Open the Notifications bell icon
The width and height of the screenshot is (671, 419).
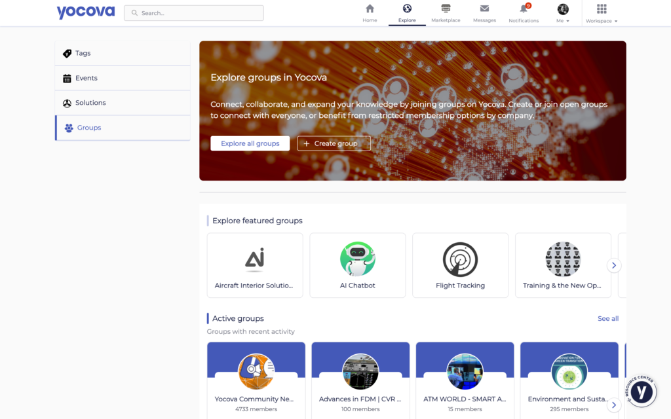pyautogui.click(x=523, y=9)
